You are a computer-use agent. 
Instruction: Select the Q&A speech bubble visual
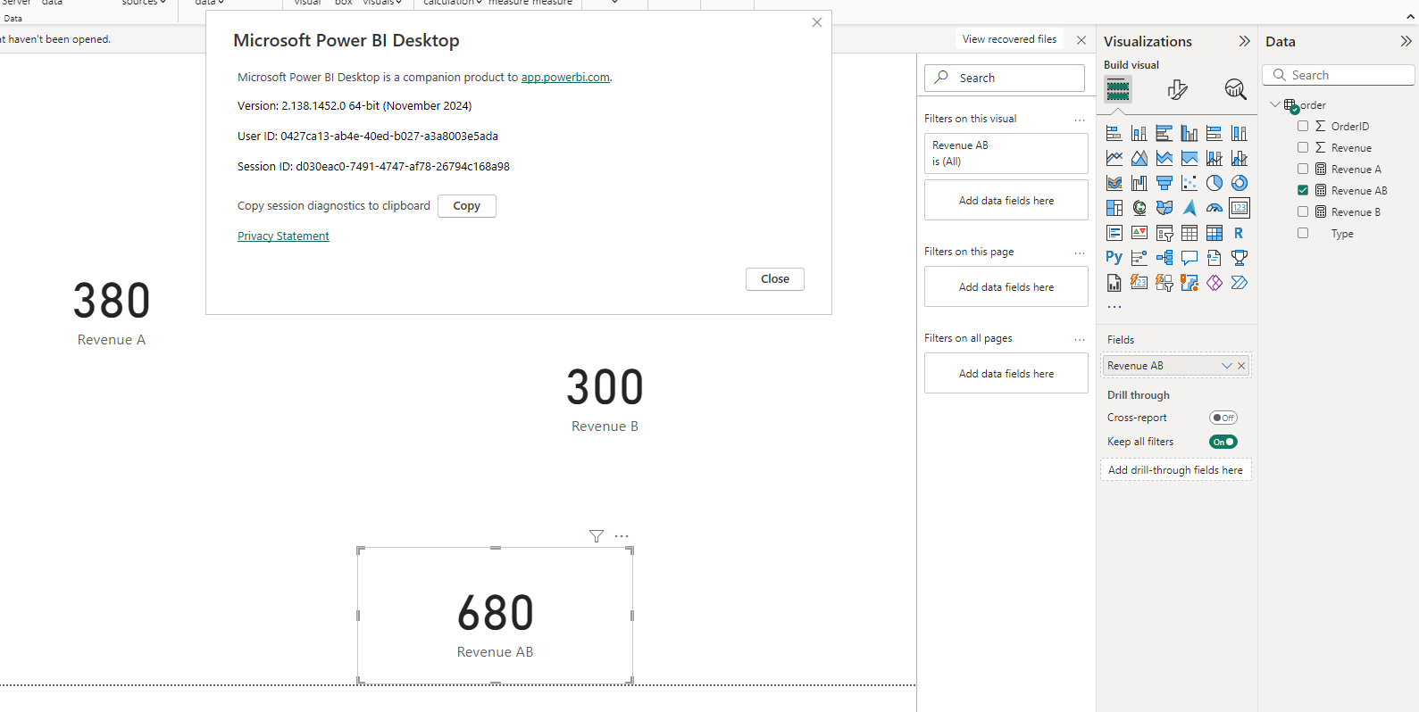[1189, 258]
